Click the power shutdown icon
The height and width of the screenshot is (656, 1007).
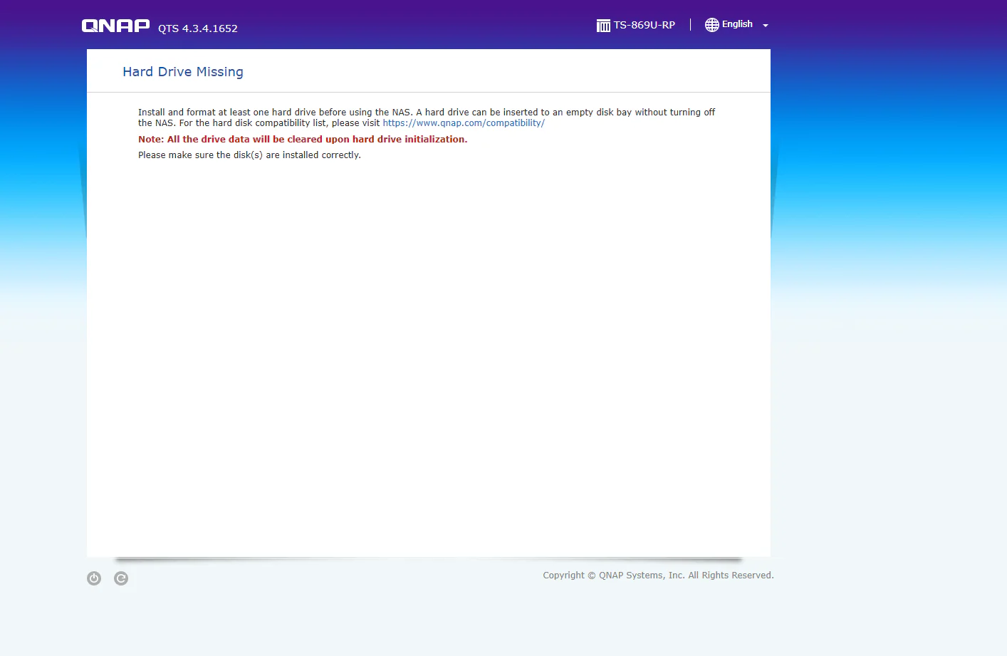pyautogui.click(x=94, y=578)
